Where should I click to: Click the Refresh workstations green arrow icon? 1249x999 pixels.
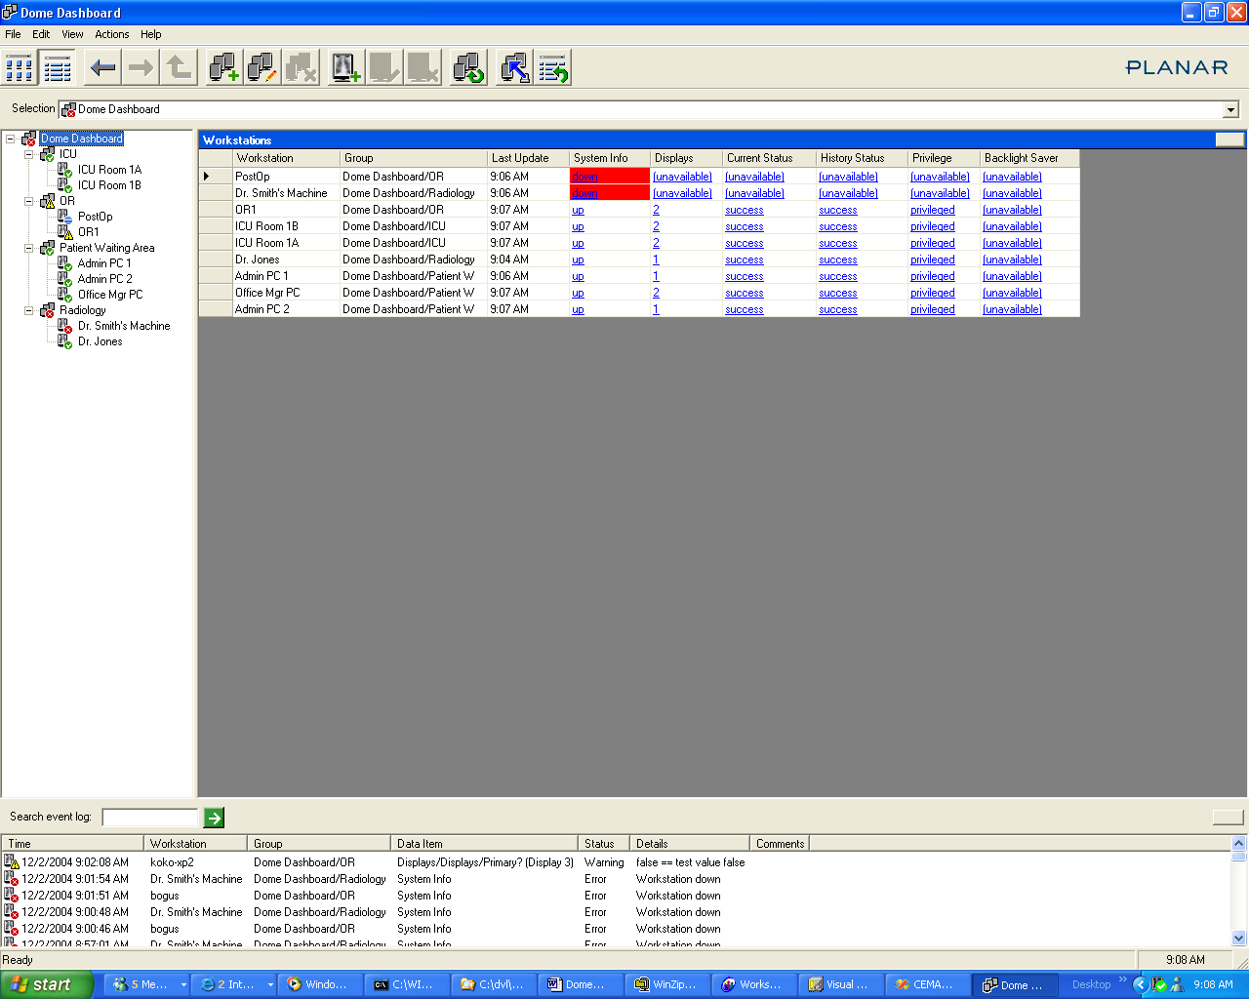coord(469,68)
